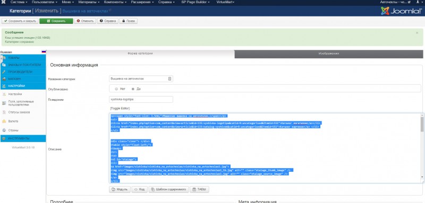425x203 pixels.
Task: Click the Joomla logo icon in top bar
Action: (x=3, y=2)
